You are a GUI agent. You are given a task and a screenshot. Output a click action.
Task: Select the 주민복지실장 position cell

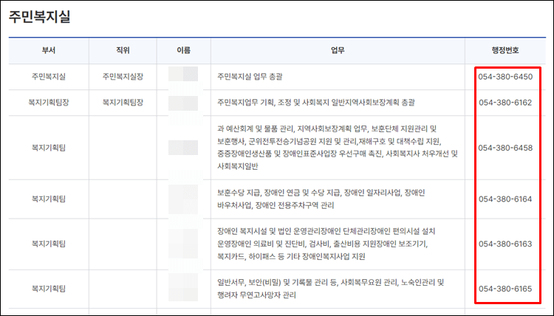pos(123,77)
